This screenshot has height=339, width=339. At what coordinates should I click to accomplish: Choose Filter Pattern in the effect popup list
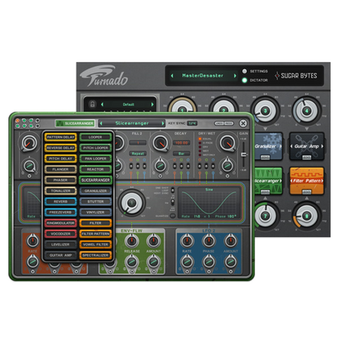(95, 234)
